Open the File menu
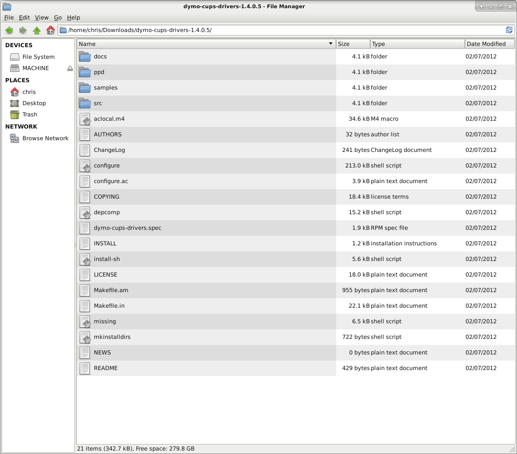This screenshot has height=454, width=517. pos(9,17)
